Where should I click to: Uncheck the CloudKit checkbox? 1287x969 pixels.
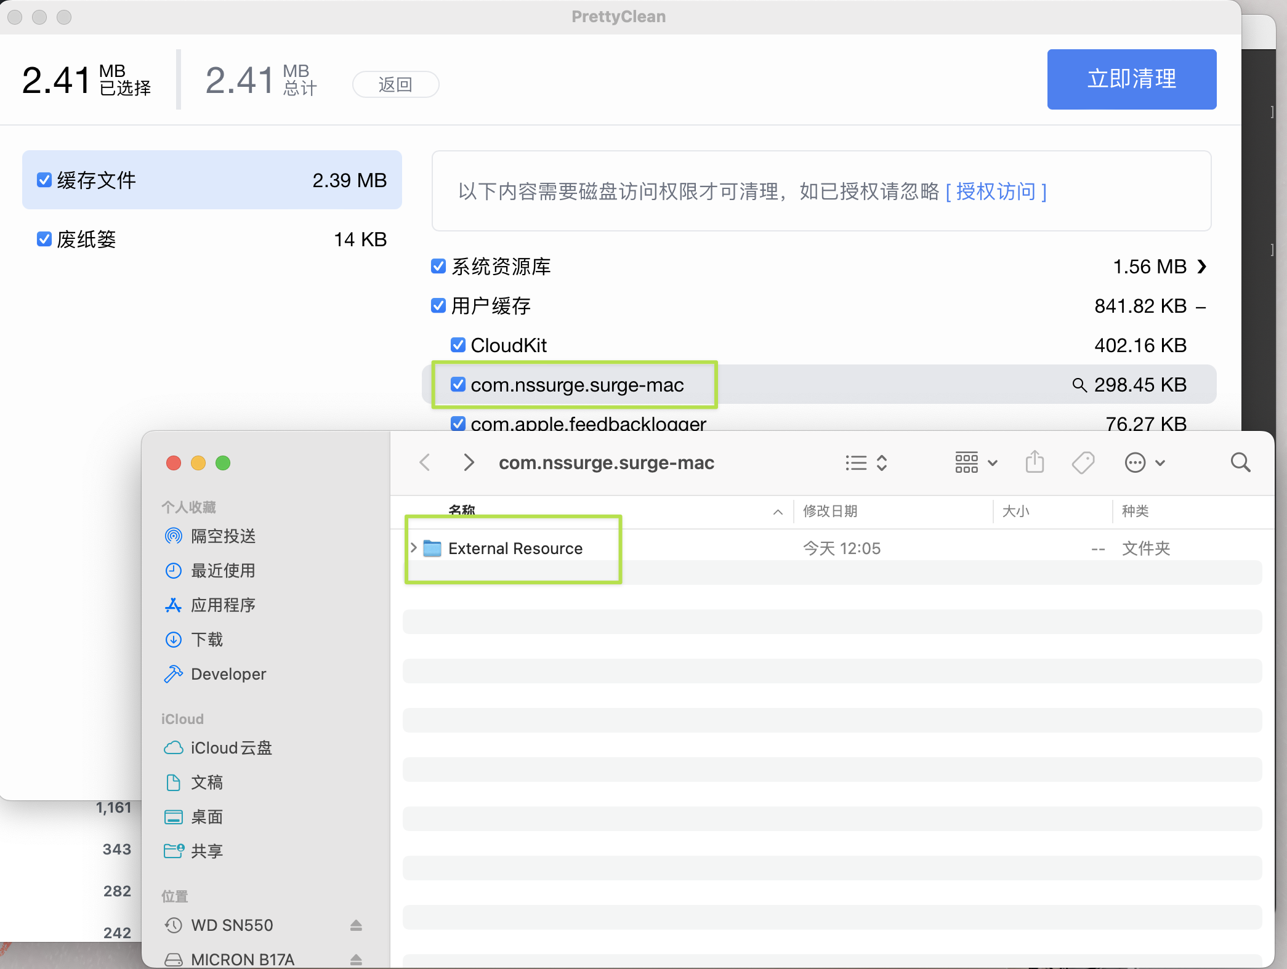coord(458,345)
